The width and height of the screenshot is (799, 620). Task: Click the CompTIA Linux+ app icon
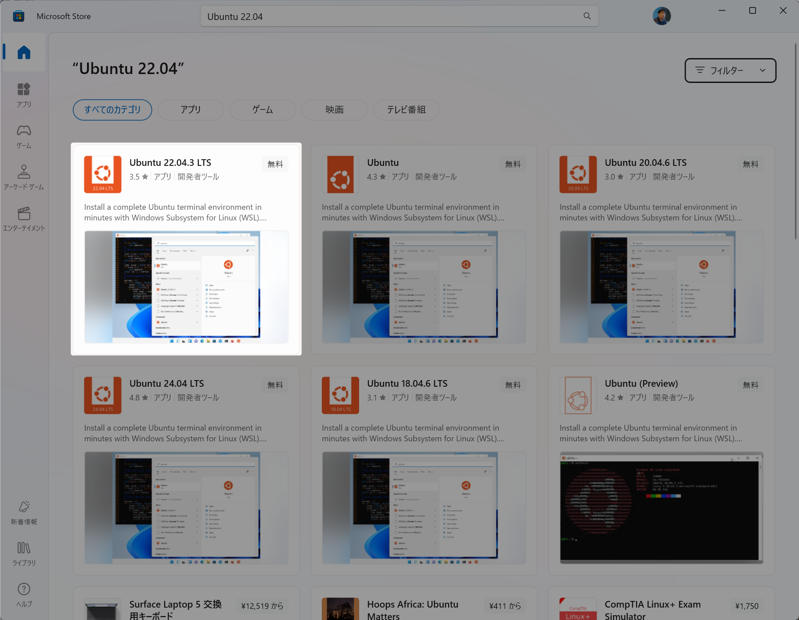click(578, 608)
